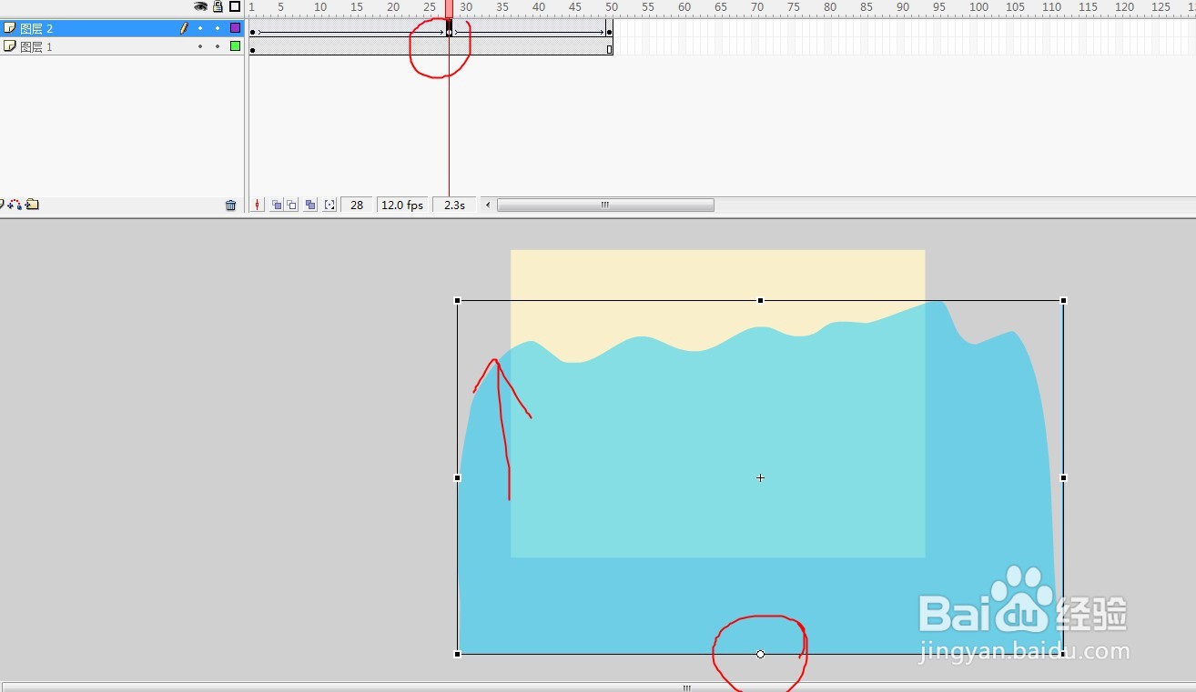Toggle lock dot for 图层 1

218,46
